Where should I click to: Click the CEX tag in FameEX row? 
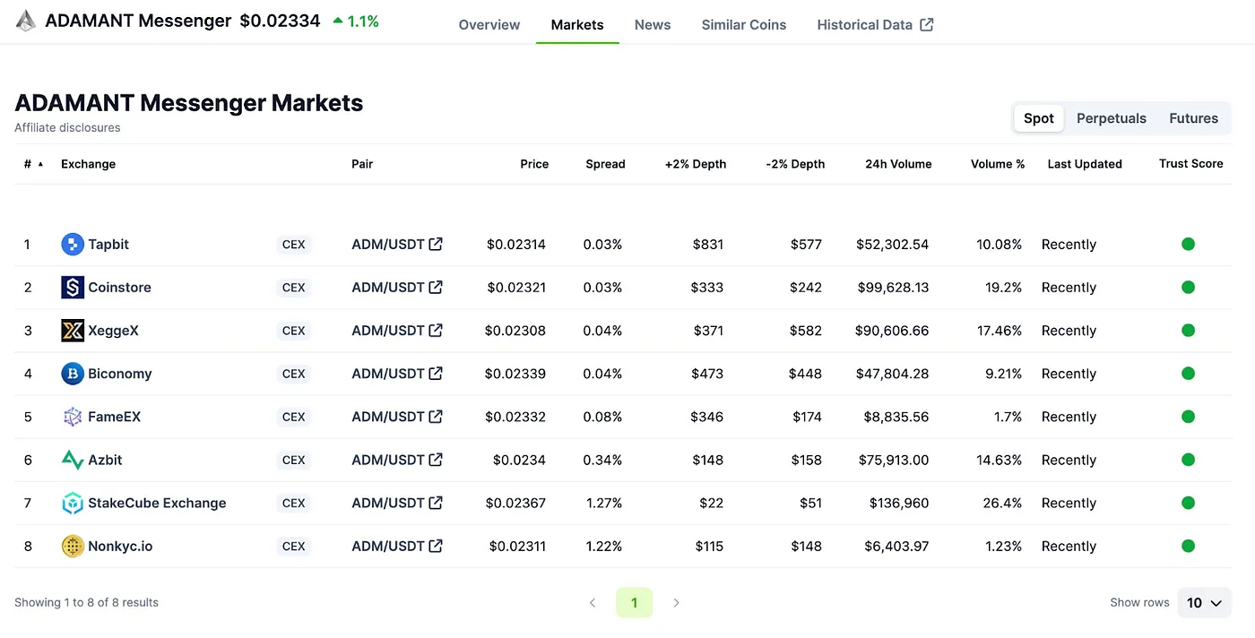294,417
